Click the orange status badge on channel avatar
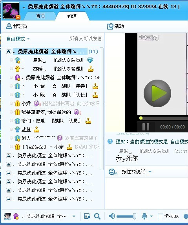 click(18, 17)
